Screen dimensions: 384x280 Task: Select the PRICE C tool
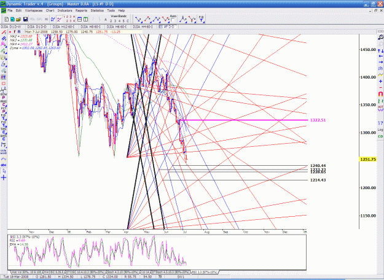tap(4, 103)
